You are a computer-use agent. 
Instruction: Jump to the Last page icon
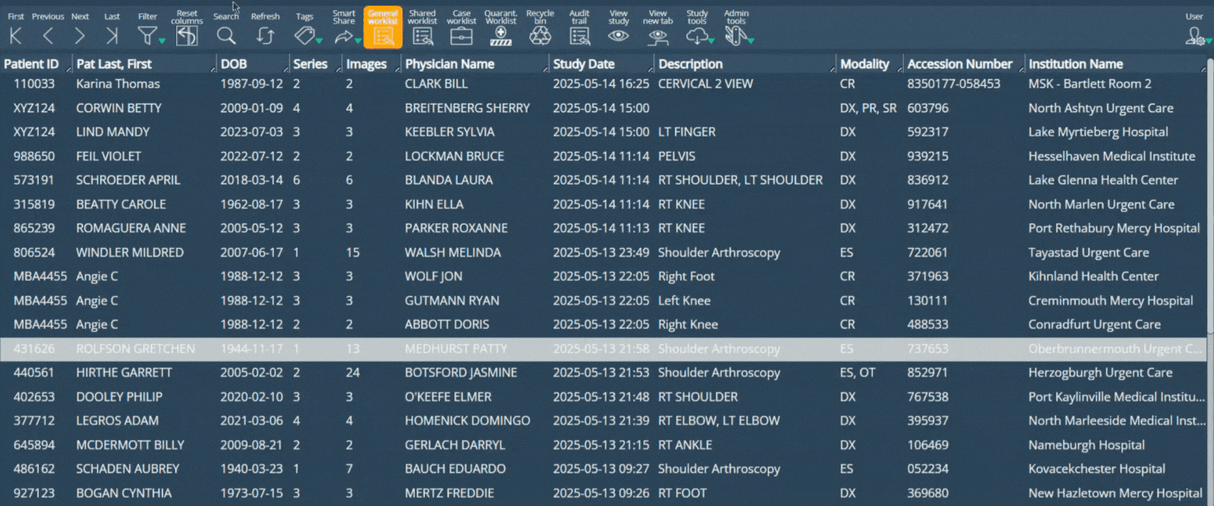point(112,35)
